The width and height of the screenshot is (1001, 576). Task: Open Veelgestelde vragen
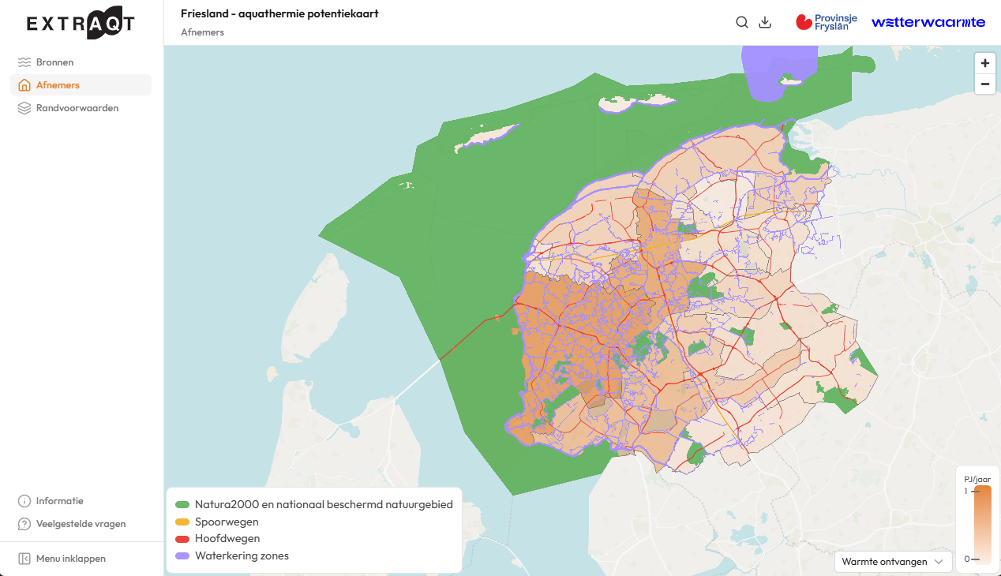pos(81,524)
